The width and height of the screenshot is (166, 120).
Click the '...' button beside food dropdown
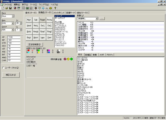(x=102, y=19)
